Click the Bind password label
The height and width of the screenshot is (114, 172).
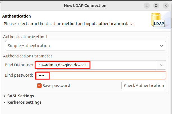(x=19, y=76)
